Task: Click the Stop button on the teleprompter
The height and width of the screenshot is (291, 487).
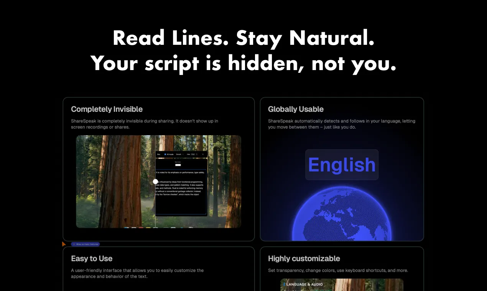Action: (x=159, y=154)
